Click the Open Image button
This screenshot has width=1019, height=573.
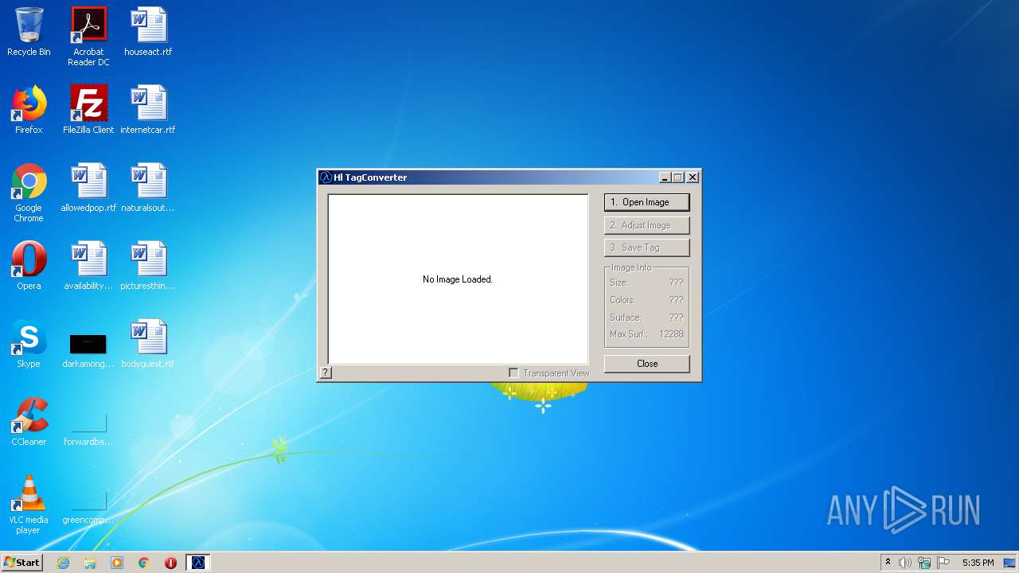(x=646, y=202)
